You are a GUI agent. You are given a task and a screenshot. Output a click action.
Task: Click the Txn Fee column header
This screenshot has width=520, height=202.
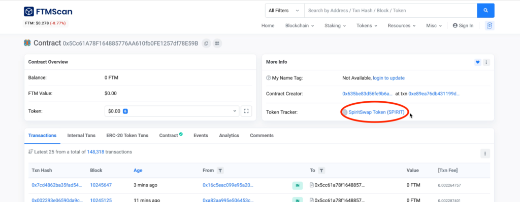[x=448, y=171]
